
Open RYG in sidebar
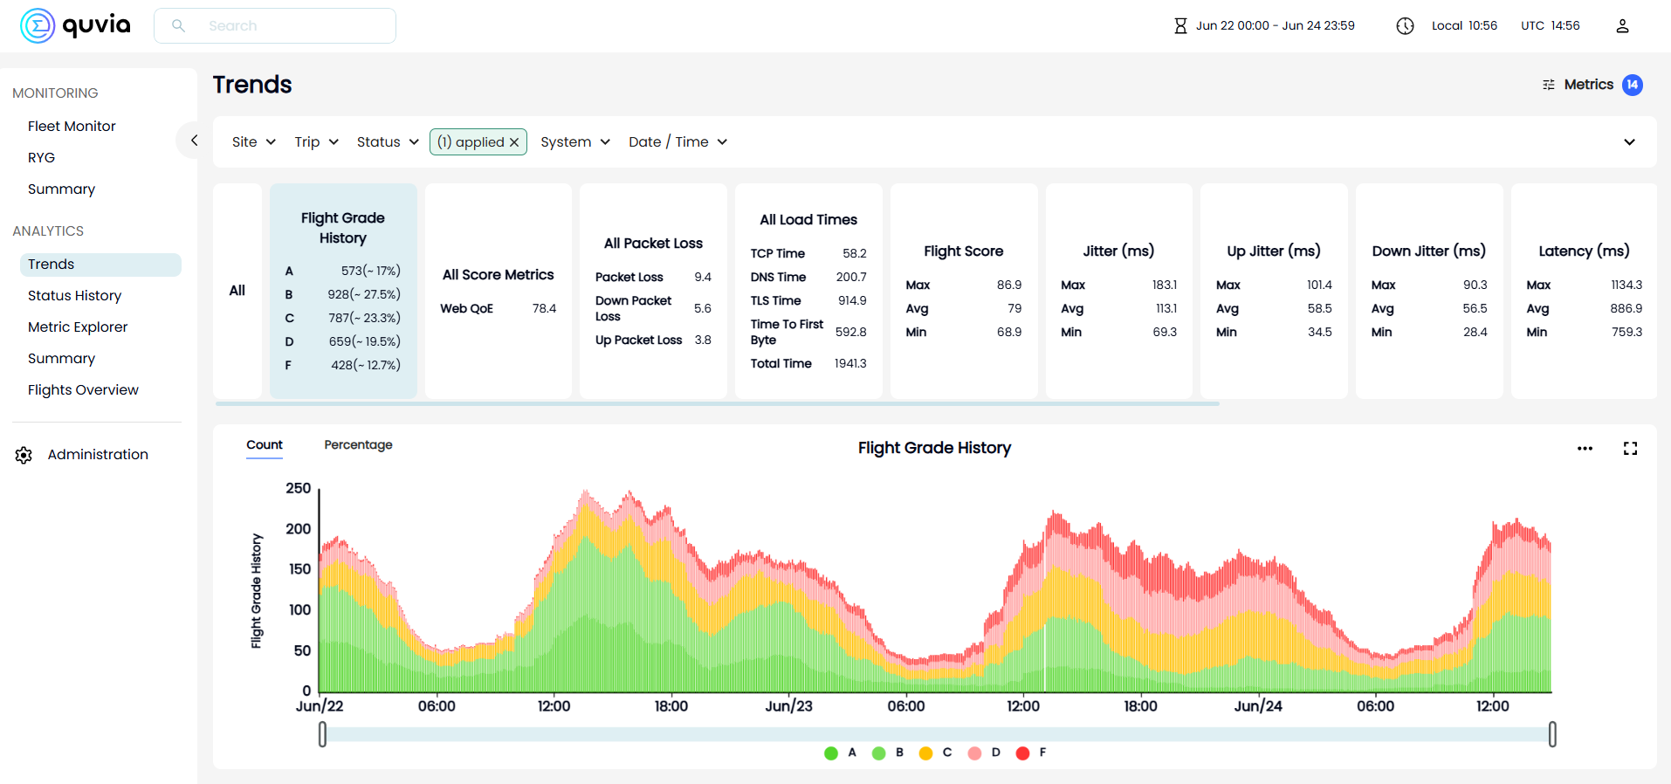click(41, 158)
